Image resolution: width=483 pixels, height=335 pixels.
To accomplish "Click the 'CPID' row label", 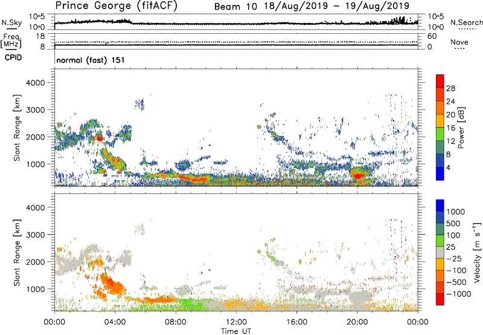I will click(13, 57).
